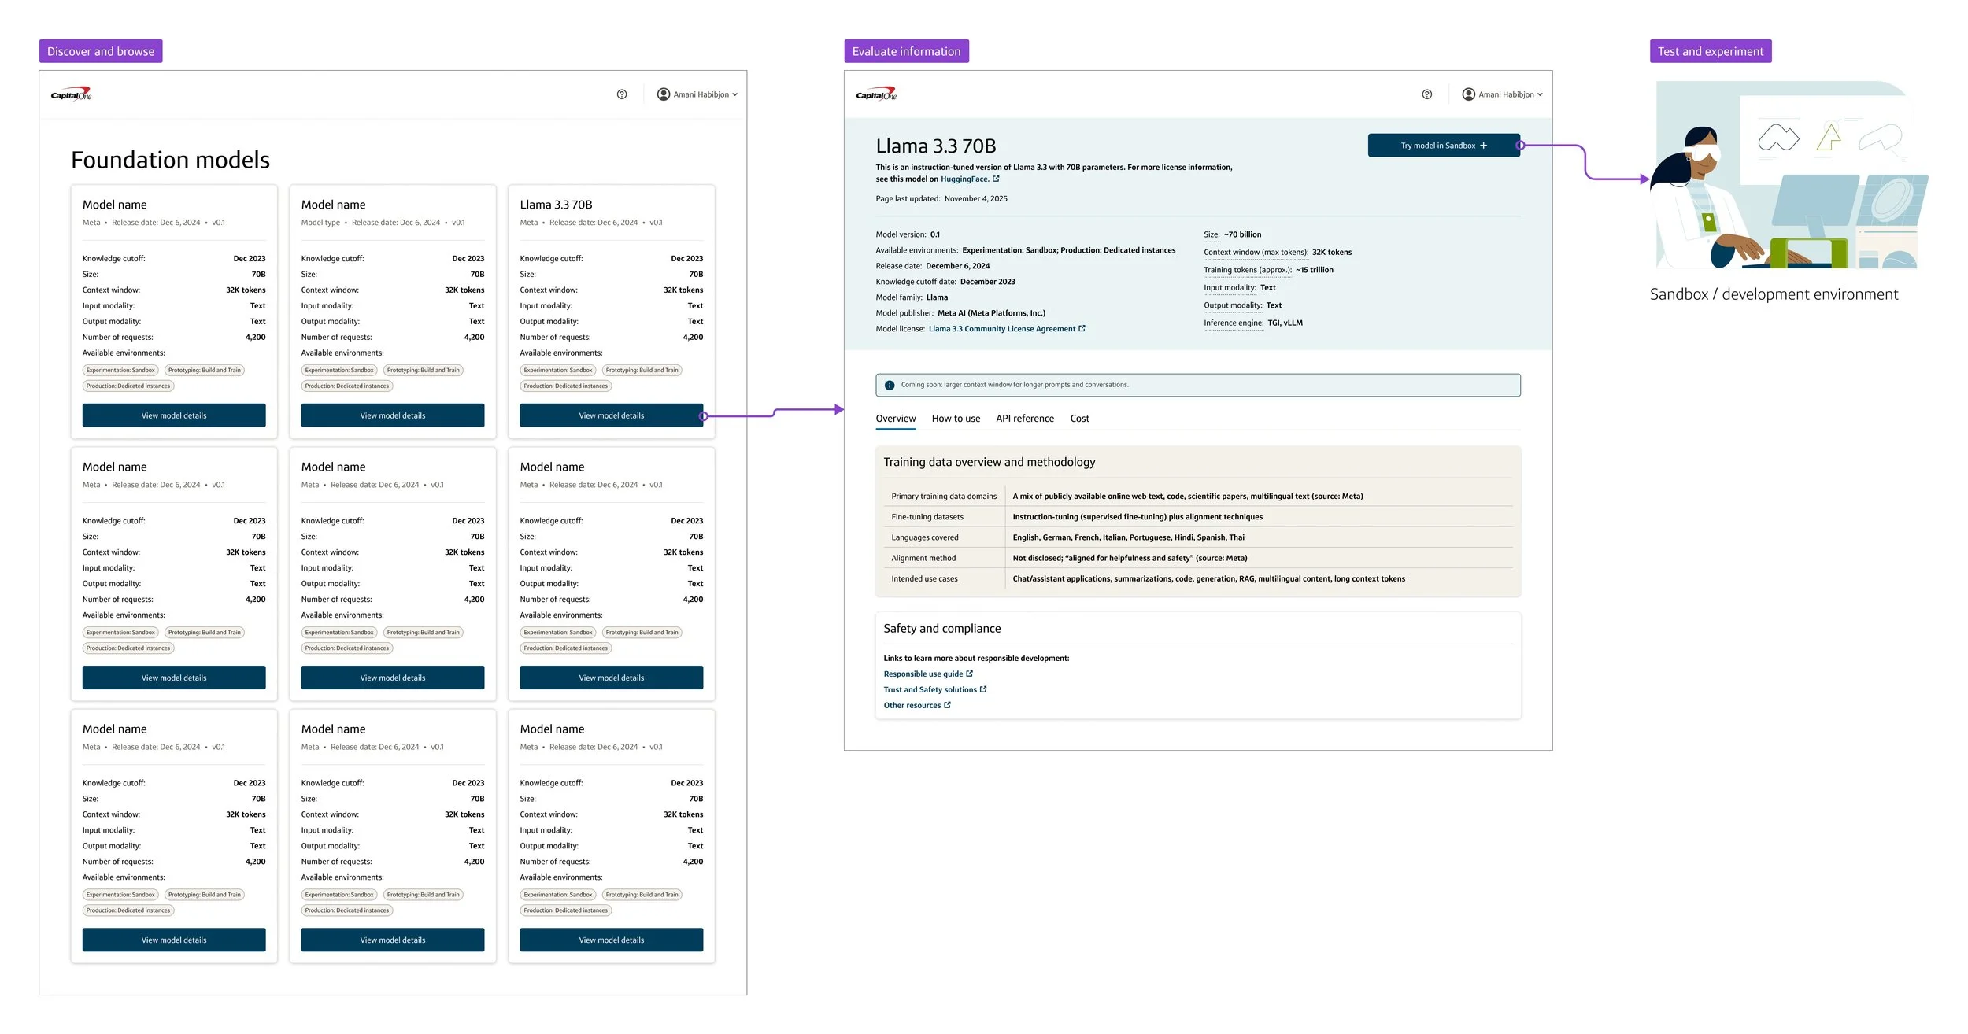Select the Overview tab

895,419
